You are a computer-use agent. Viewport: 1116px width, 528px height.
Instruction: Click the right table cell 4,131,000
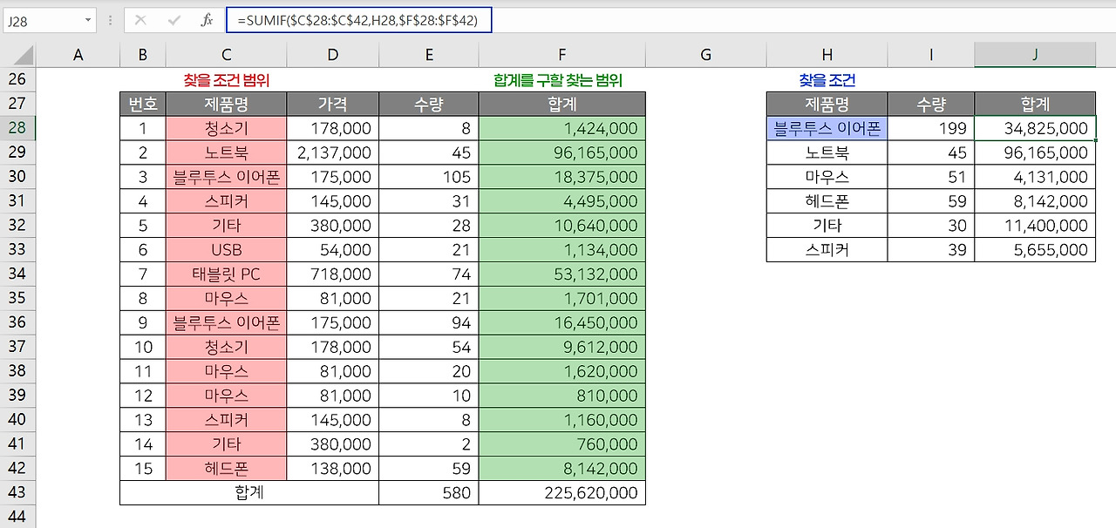[x=1035, y=178]
